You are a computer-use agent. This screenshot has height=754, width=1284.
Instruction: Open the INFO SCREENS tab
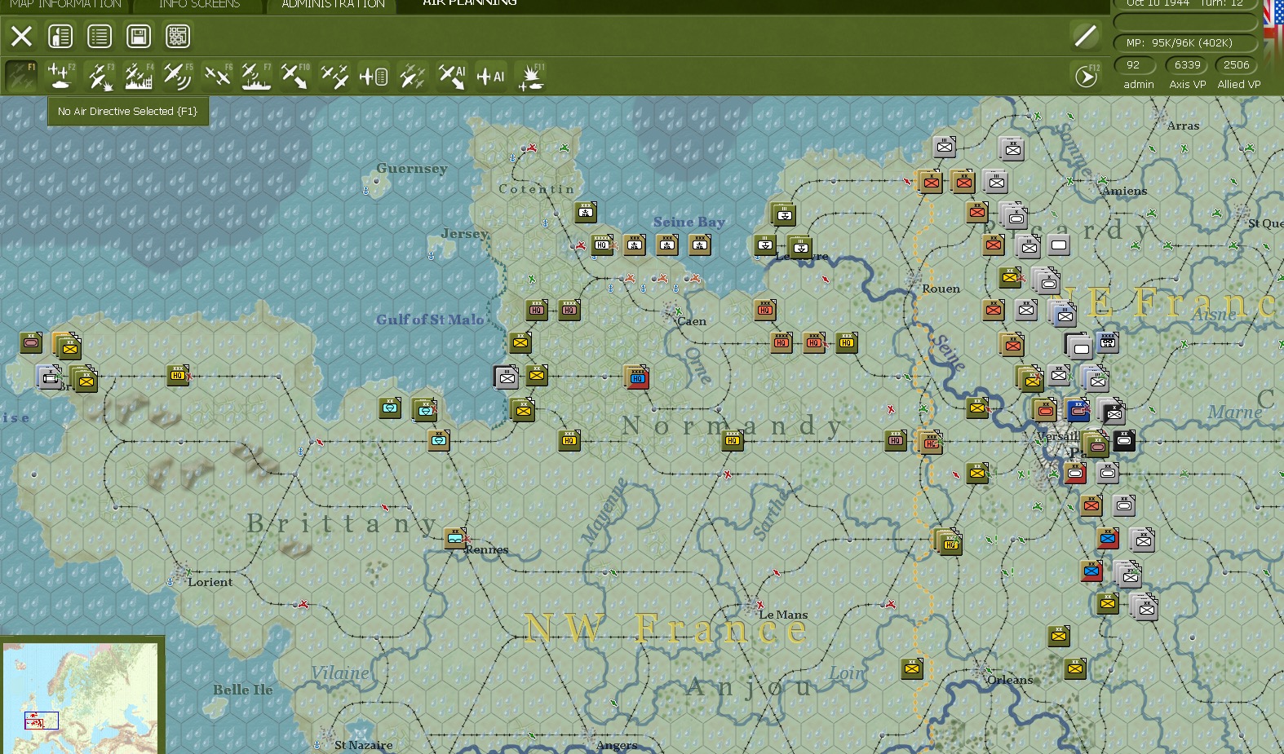(199, 4)
